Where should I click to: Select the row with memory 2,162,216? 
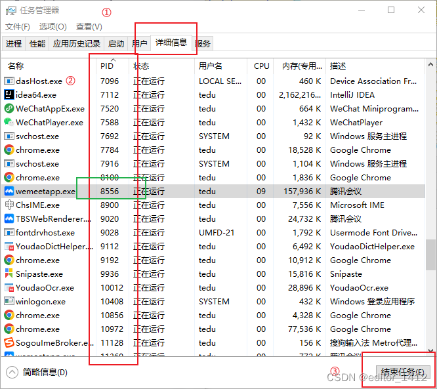[213, 94]
